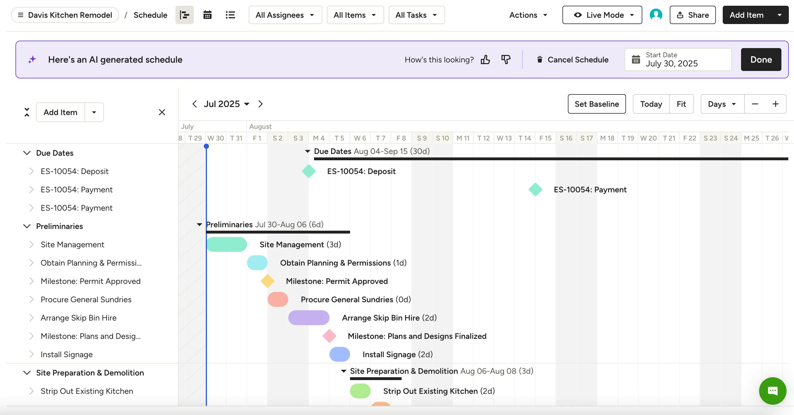
Task: Toggle the Live Mode view dropdown
Action: (602, 15)
